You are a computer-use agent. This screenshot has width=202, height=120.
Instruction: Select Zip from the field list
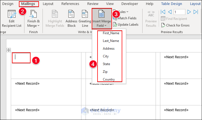[105, 72]
